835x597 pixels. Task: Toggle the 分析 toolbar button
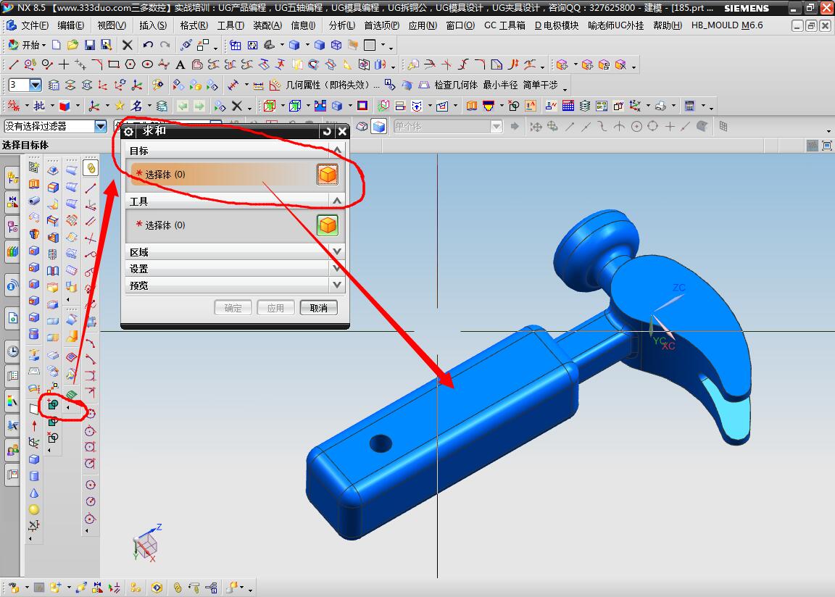pyautogui.click(x=13, y=106)
